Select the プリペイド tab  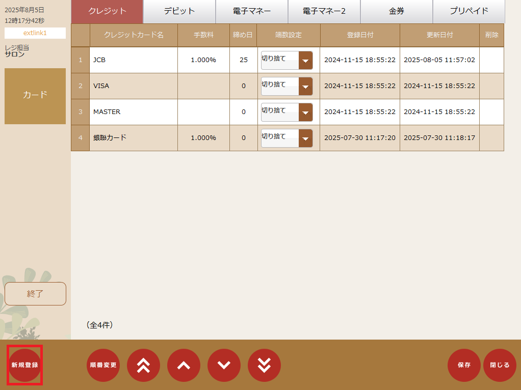tap(469, 11)
